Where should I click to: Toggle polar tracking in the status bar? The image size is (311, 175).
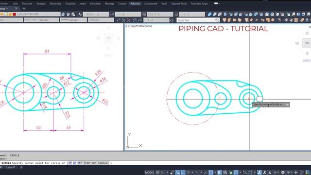tap(188, 173)
